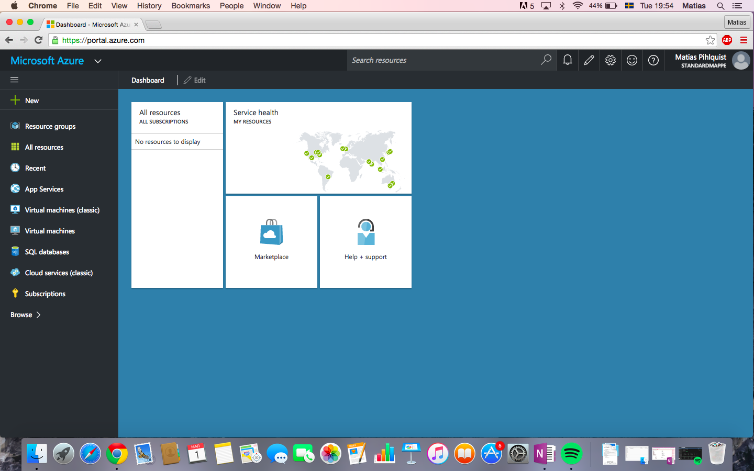Click the Cloud services (classic) icon
The height and width of the screenshot is (471, 754).
(x=15, y=273)
